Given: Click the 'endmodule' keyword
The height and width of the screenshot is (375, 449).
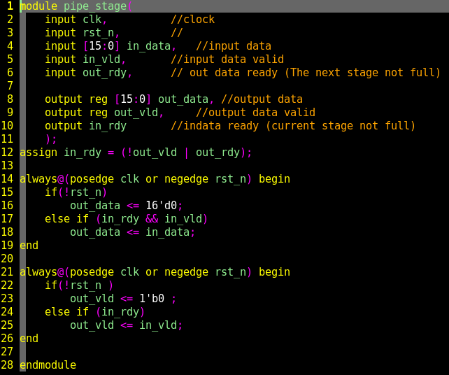Looking at the screenshot, I should point(48,365).
